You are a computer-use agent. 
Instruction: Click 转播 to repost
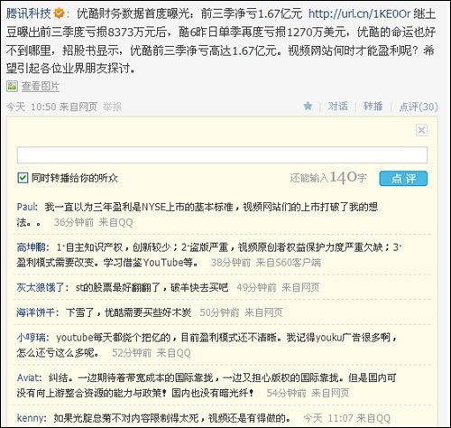pos(373,107)
